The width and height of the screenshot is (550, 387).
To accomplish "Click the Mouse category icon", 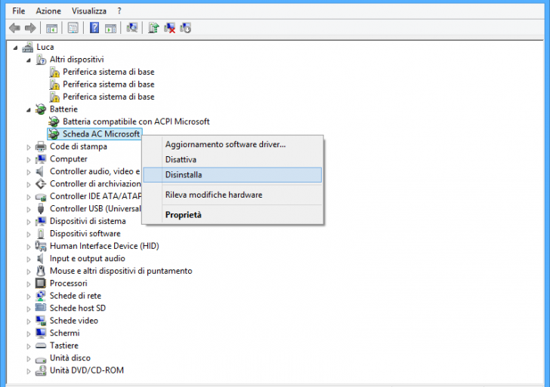I will 41,271.
